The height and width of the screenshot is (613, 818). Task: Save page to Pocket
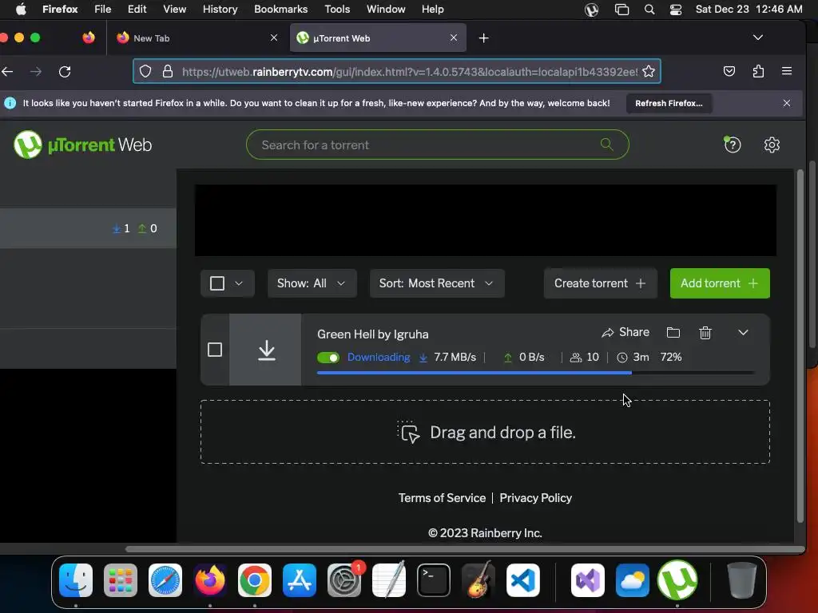click(729, 71)
